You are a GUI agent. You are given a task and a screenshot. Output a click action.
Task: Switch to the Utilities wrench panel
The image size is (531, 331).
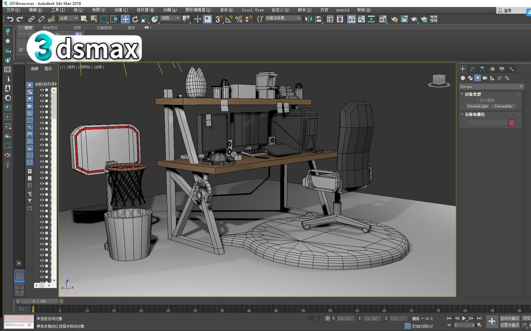pyautogui.click(x=511, y=69)
